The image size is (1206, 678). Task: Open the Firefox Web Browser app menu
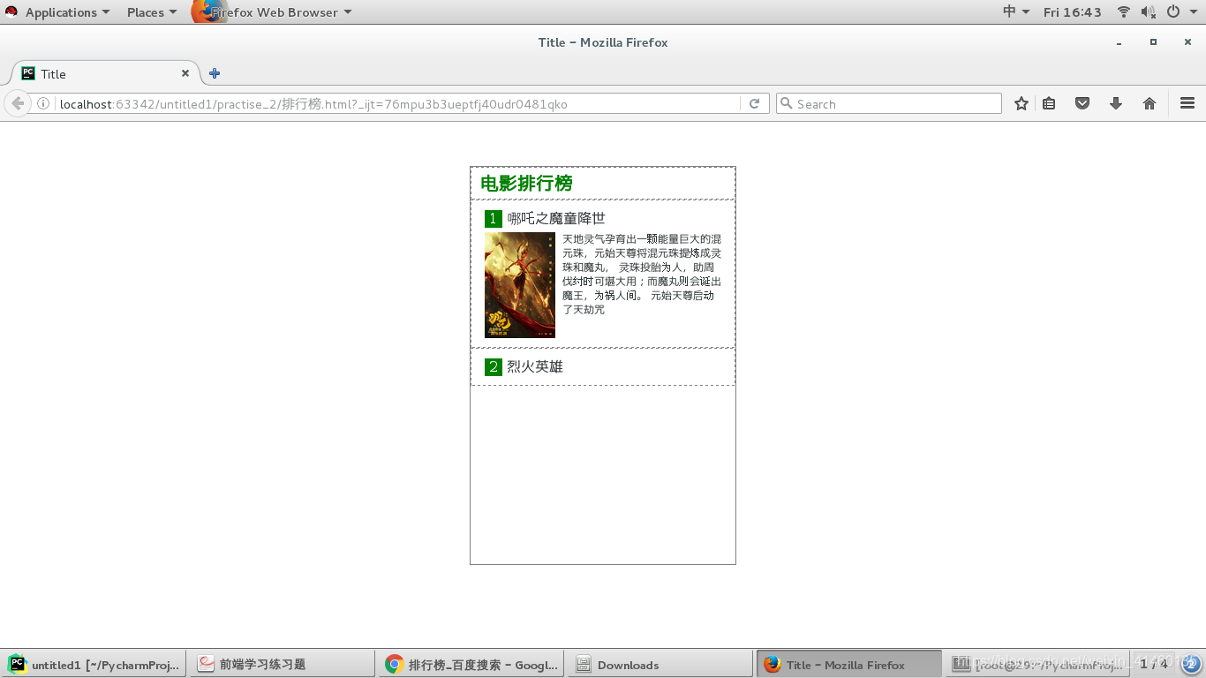coord(281,12)
